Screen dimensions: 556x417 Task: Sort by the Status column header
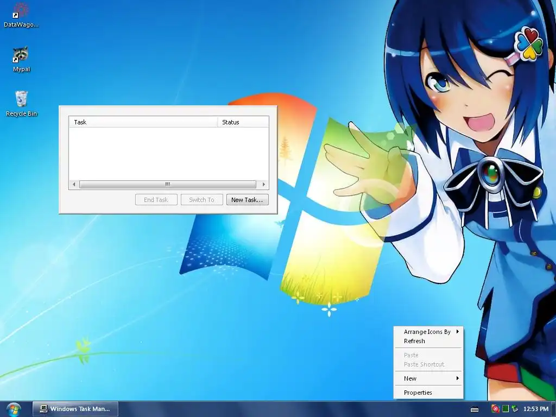[x=243, y=122]
